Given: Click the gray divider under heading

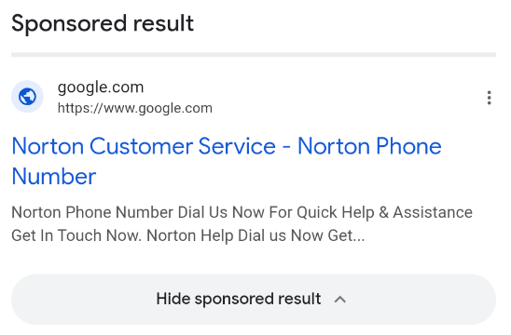Looking at the screenshot, I should click(254, 55).
